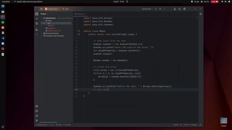Select the SelectionSort.iml file in tree
Image resolution: width=232 pixels, height=130 pixels.
click(53, 31)
